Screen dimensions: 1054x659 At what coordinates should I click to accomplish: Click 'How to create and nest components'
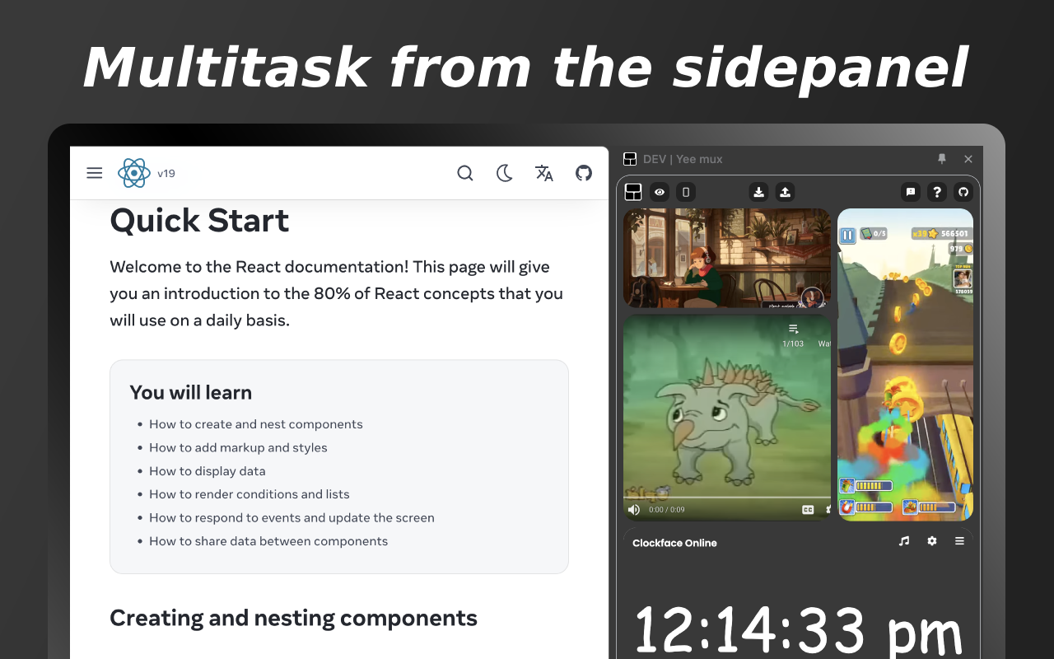(x=256, y=424)
